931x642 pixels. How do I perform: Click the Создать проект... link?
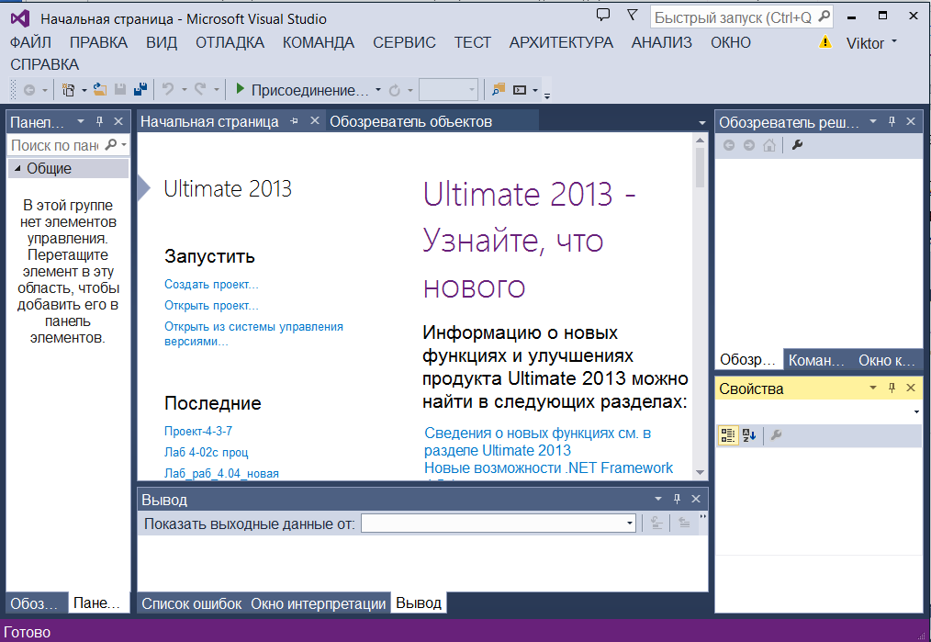point(211,285)
